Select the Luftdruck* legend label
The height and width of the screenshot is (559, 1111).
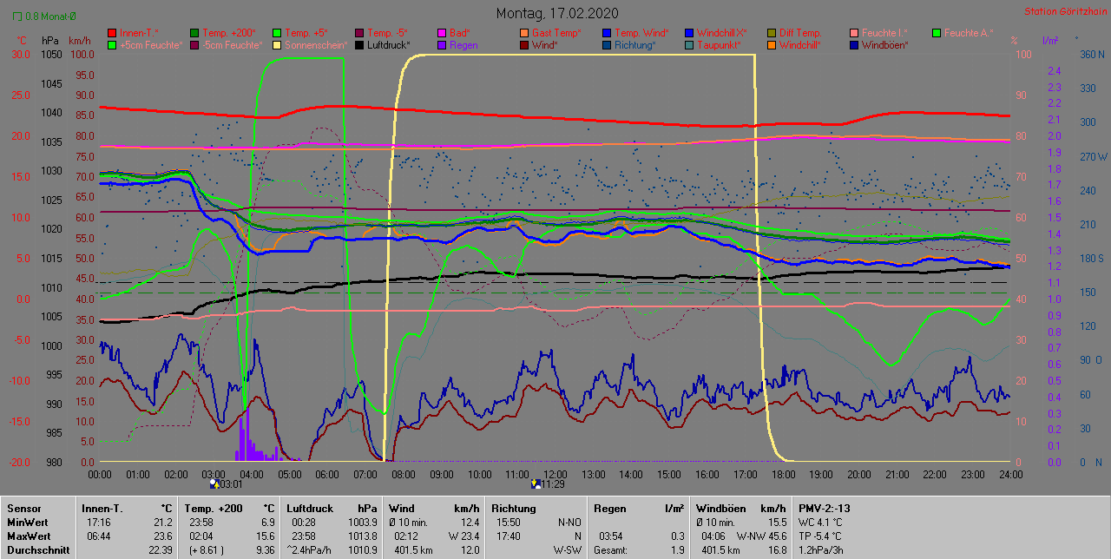tap(388, 44)
